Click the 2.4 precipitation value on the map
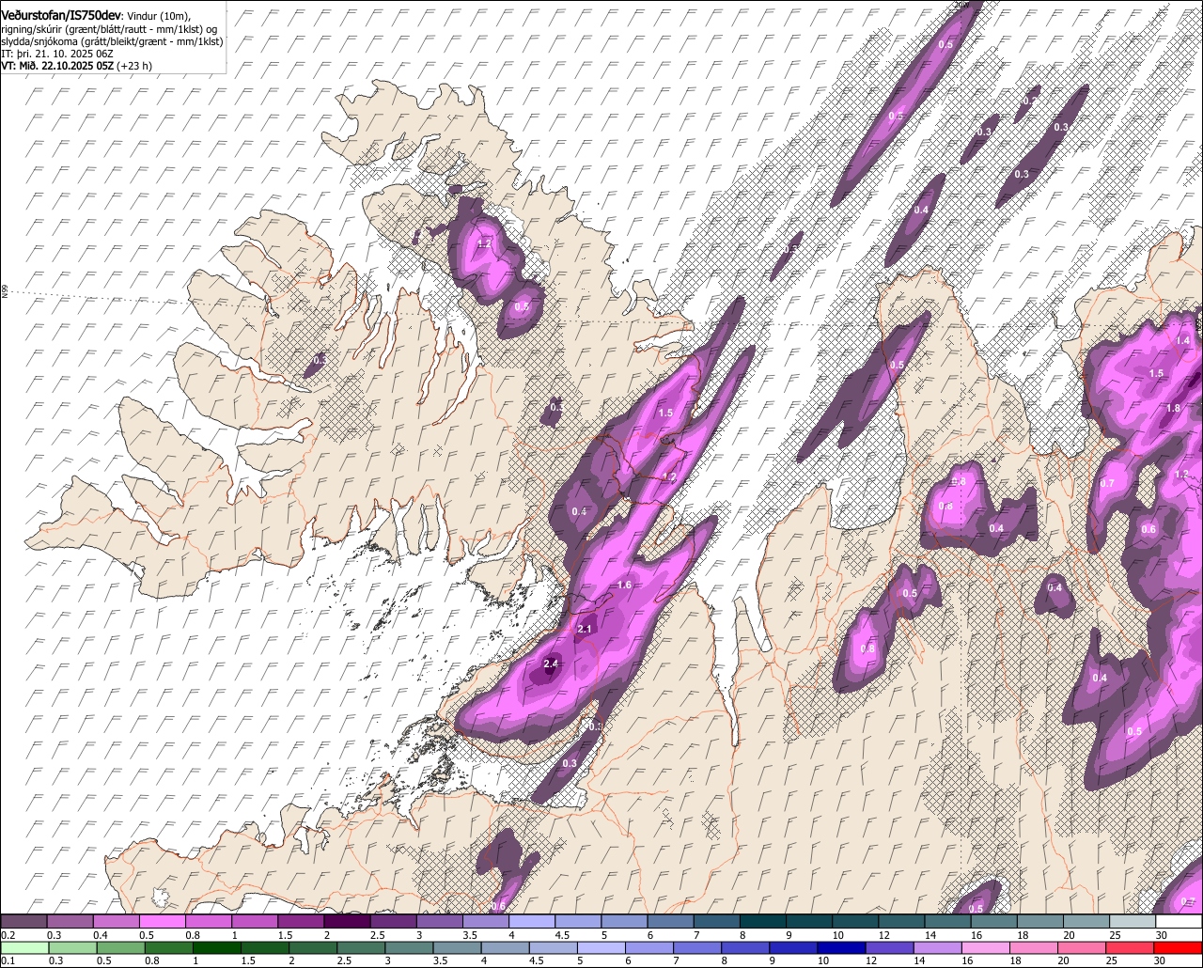Image resolution: width=1203 pixels, height=968 pixels. (x=551, y=664)
